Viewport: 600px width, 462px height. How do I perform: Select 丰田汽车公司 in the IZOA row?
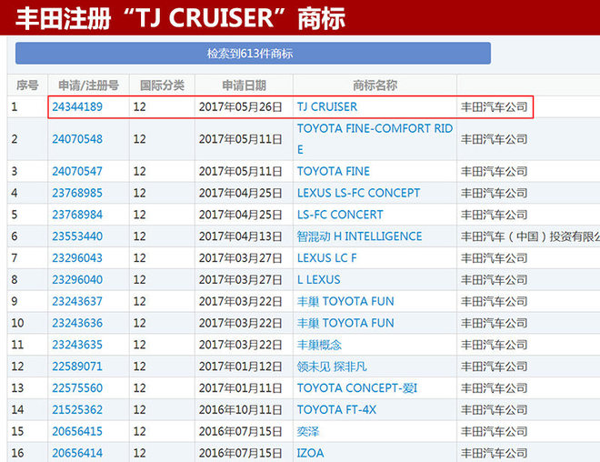coord(494,453)
